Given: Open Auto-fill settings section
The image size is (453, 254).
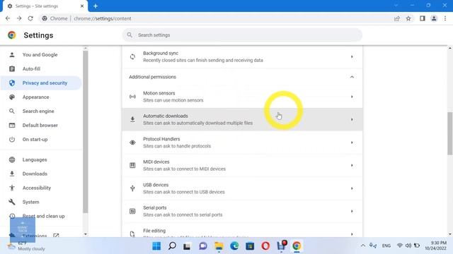Looking at the screenshot, I should point(41,69).
